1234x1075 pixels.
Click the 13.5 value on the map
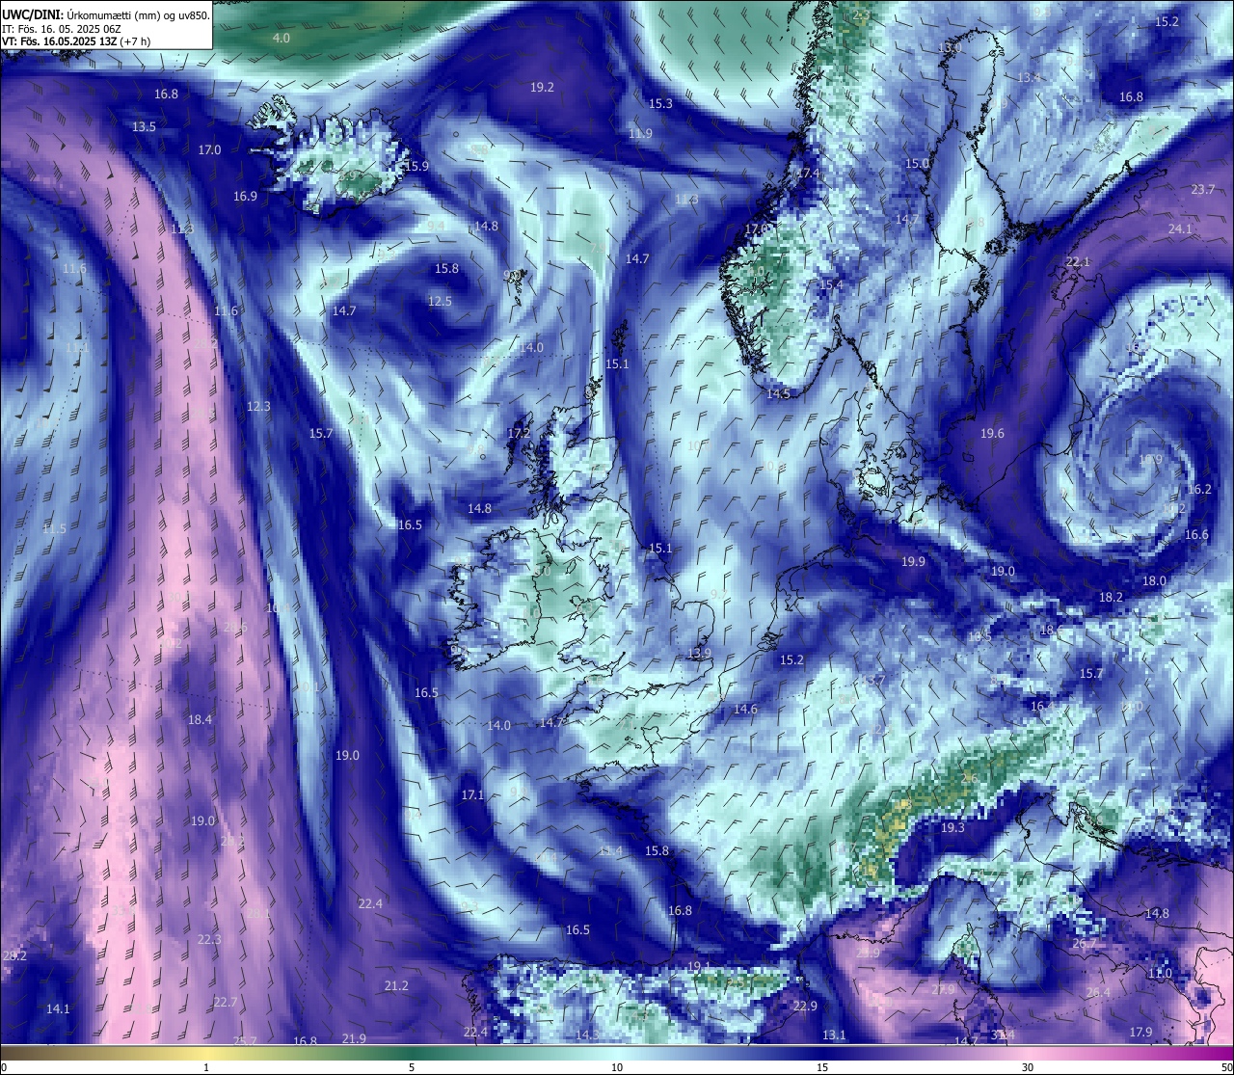click(144, 126)
